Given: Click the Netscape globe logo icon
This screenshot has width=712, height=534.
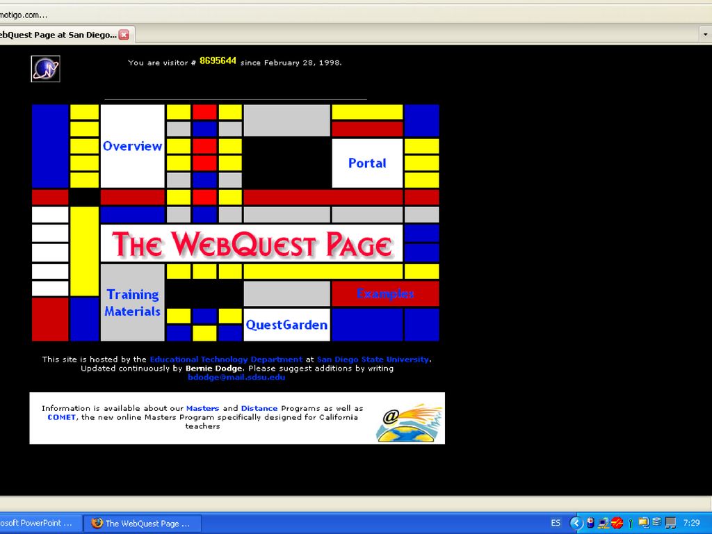Looking at the screenshot, I should pyautogui.click(x=45, y=69).
